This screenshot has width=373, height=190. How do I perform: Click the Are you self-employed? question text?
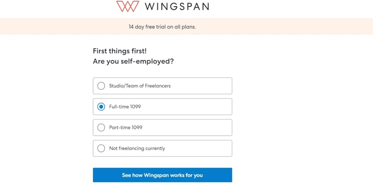tap(133, 61)
